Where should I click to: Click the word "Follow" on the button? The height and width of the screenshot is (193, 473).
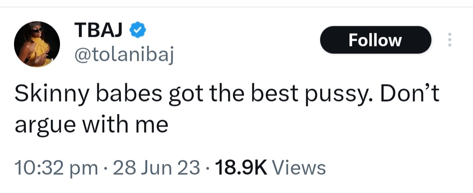375,40
